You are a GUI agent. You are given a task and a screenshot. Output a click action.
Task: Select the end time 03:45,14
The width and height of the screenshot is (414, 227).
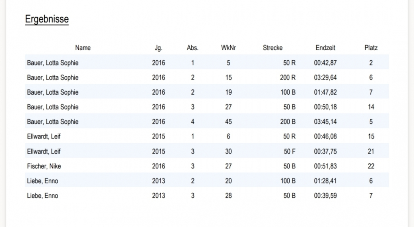click(325, 122)
